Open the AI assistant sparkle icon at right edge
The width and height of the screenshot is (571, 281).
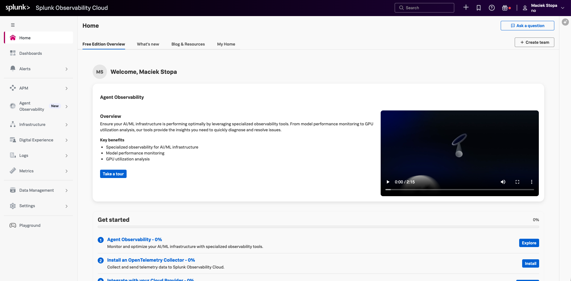click(565, 22)
